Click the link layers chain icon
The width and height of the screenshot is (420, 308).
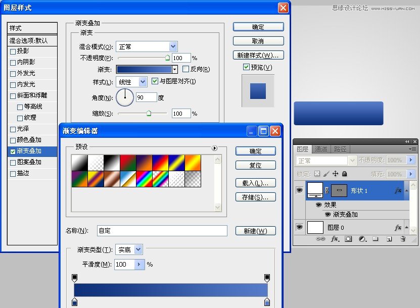pyautogui.click(x=320, y=240)
